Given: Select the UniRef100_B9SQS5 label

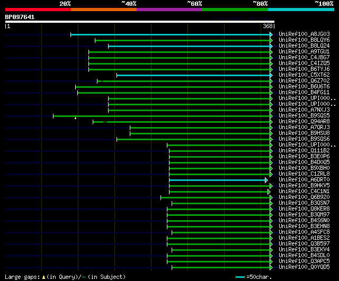Looking at the screenshot, I should click(x=304, y=115).
